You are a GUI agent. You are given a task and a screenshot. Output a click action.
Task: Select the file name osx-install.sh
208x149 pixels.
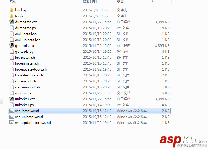click(25, 81)
